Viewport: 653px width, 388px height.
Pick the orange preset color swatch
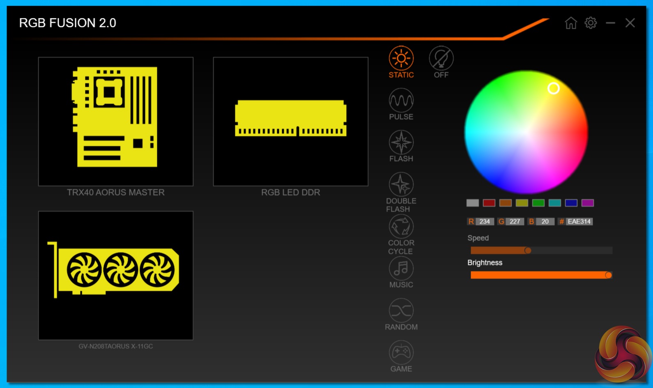(x=506, y=203)
